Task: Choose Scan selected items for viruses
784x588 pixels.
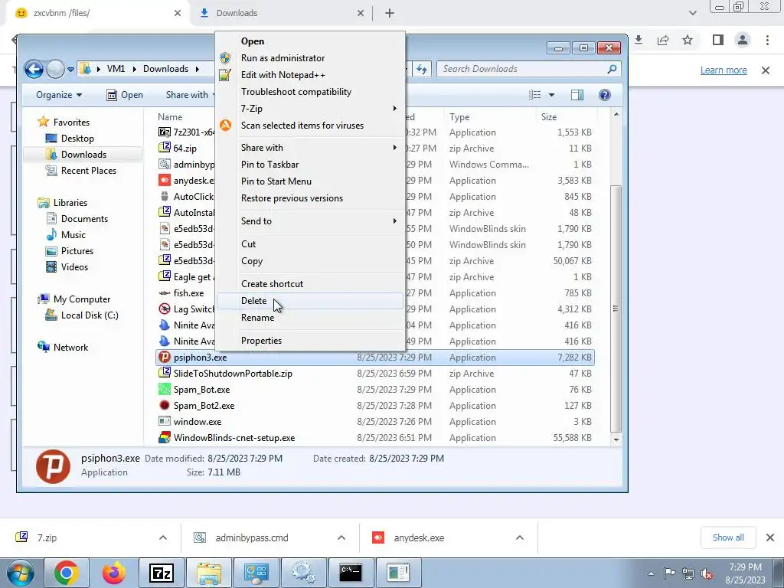Action: coord(309,126)
